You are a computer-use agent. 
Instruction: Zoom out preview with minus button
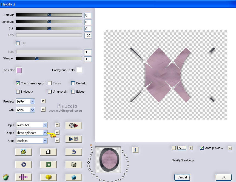174,148
